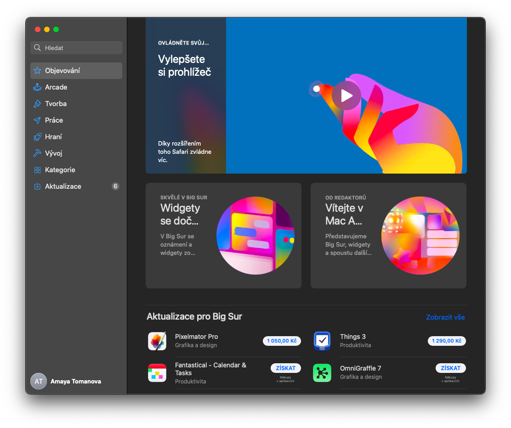Open the Pixelmator Pro app icon

pos(157,341)
